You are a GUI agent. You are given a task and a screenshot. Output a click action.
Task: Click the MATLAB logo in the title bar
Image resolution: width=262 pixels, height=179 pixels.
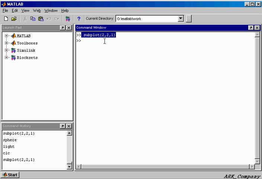pos(4,4)
